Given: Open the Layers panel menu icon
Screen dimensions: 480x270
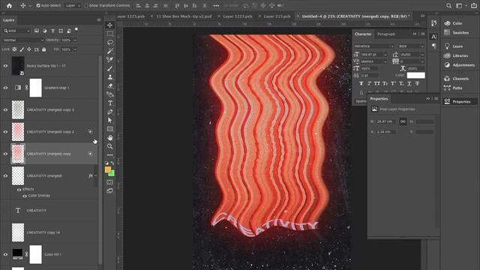Looking at the screenshot, I should click(99, 20).
